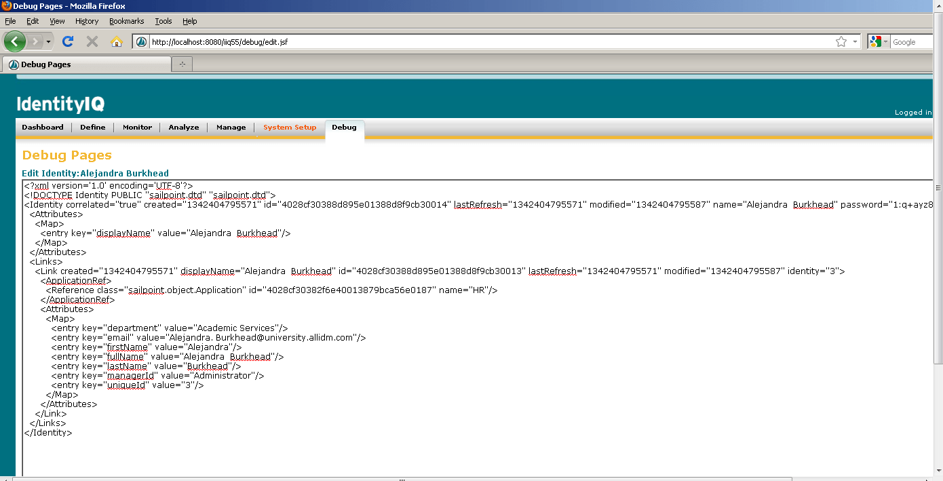Open the Bookmarks menu
The image size is (943, 481).
tap(126, 21)
